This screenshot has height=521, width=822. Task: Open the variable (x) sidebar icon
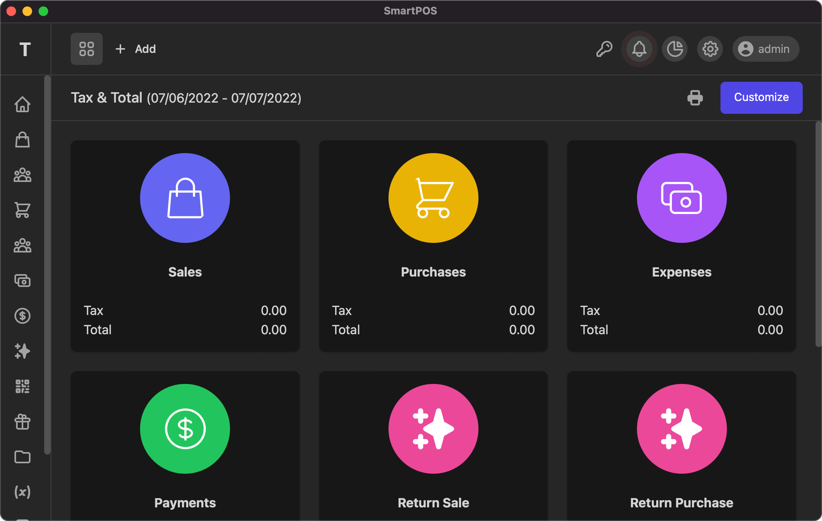point(22,492)
